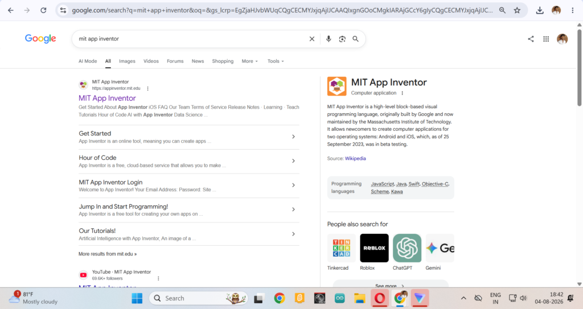583x309 pixels.
Task: Click the Scheme programming language link
Action: click(x=380, y=192)
